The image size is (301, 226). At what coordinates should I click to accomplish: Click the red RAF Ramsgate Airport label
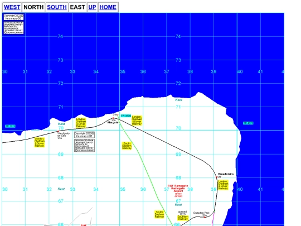[178, 189]
